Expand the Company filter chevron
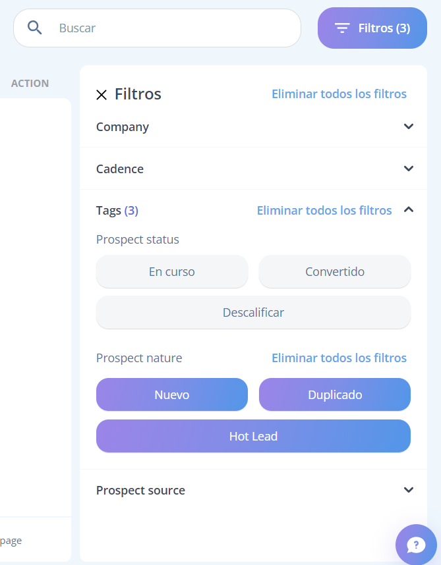The image size is (441, 565). pos(409,126)
